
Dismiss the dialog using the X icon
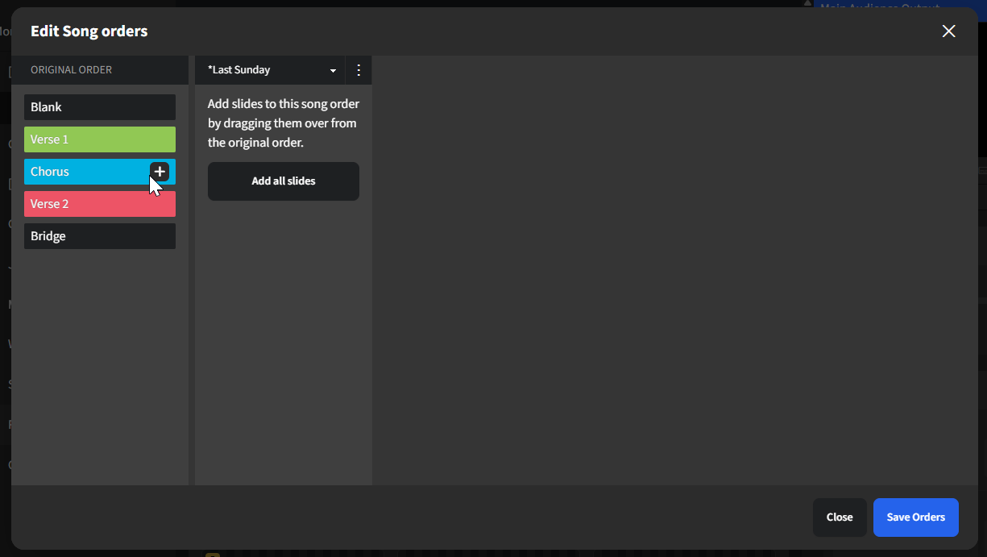coord(948,31)
